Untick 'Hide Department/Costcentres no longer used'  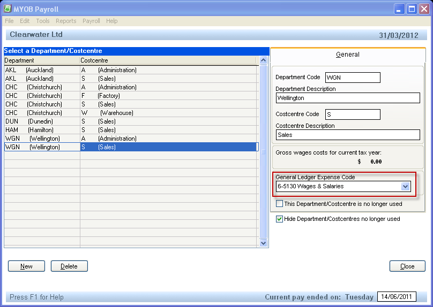click(279, 219)
